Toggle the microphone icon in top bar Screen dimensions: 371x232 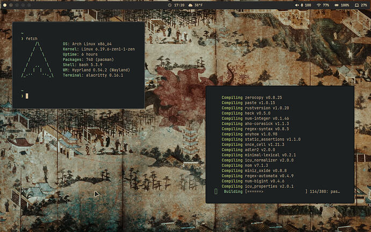[x=302, y=5]
